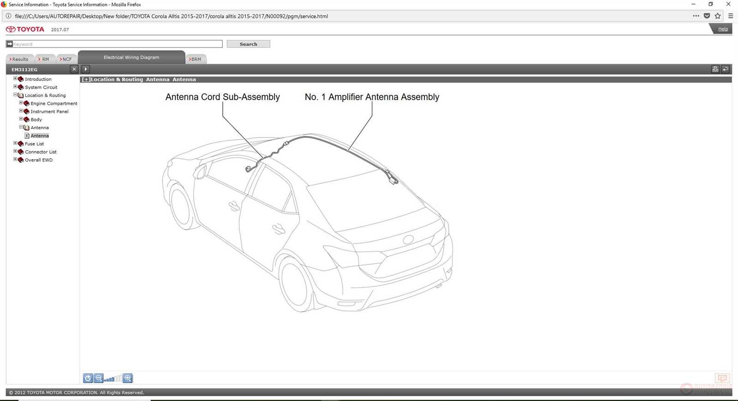738x401 pixels.
Task: Select Overall EWD in the tree
Action: pos(39,160)
